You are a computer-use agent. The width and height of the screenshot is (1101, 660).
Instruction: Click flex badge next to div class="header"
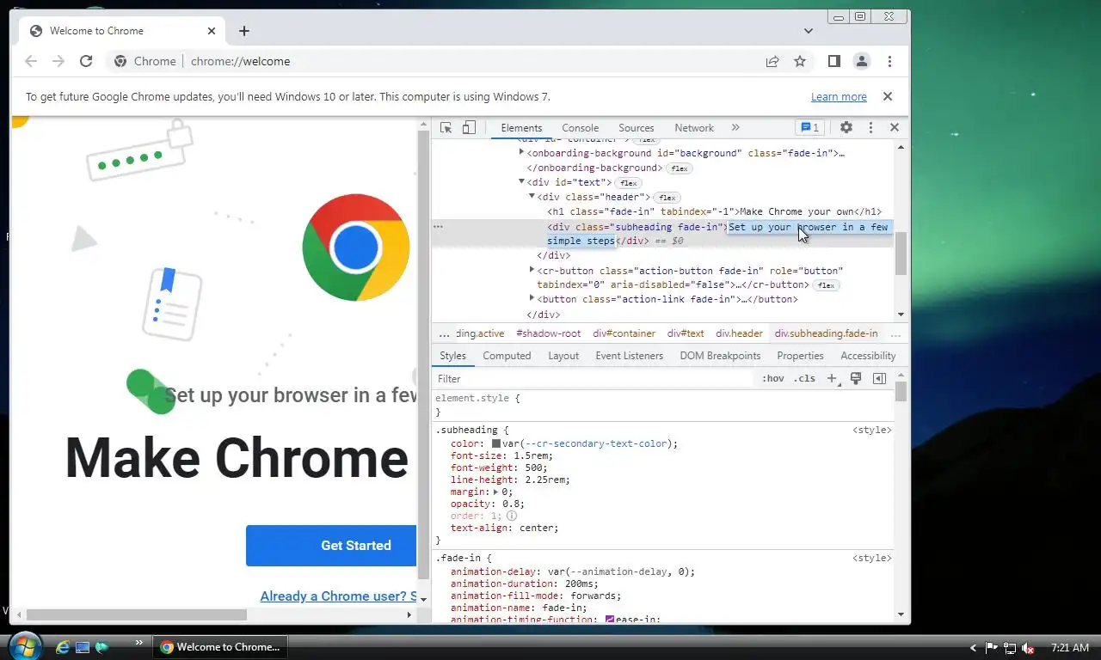pos(667,198)
